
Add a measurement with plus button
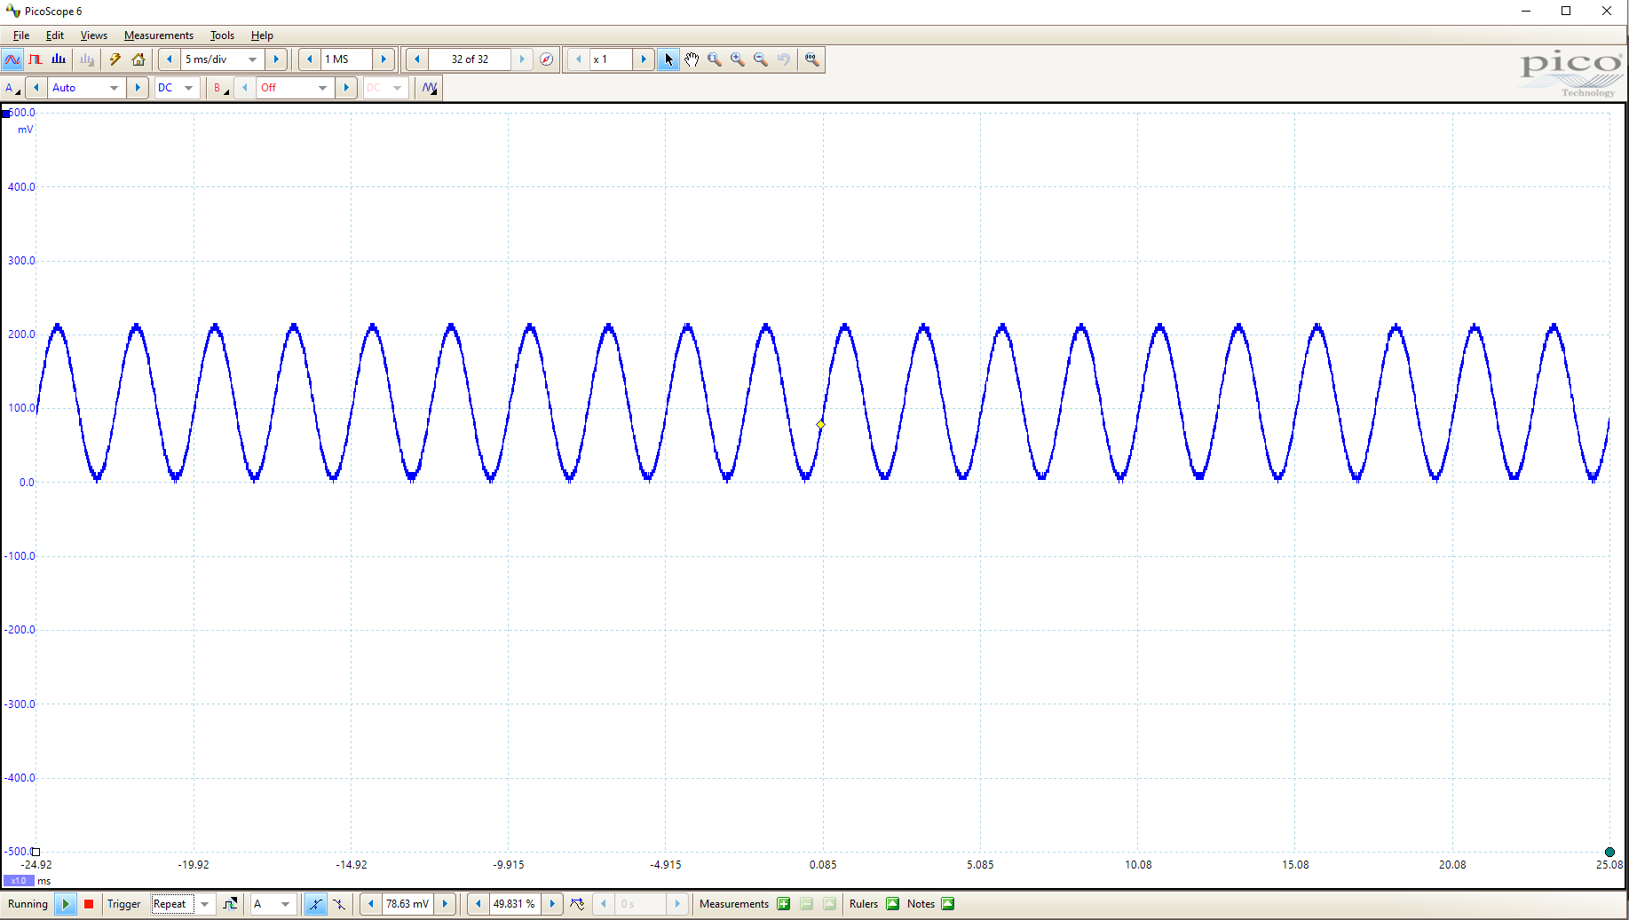784,904
